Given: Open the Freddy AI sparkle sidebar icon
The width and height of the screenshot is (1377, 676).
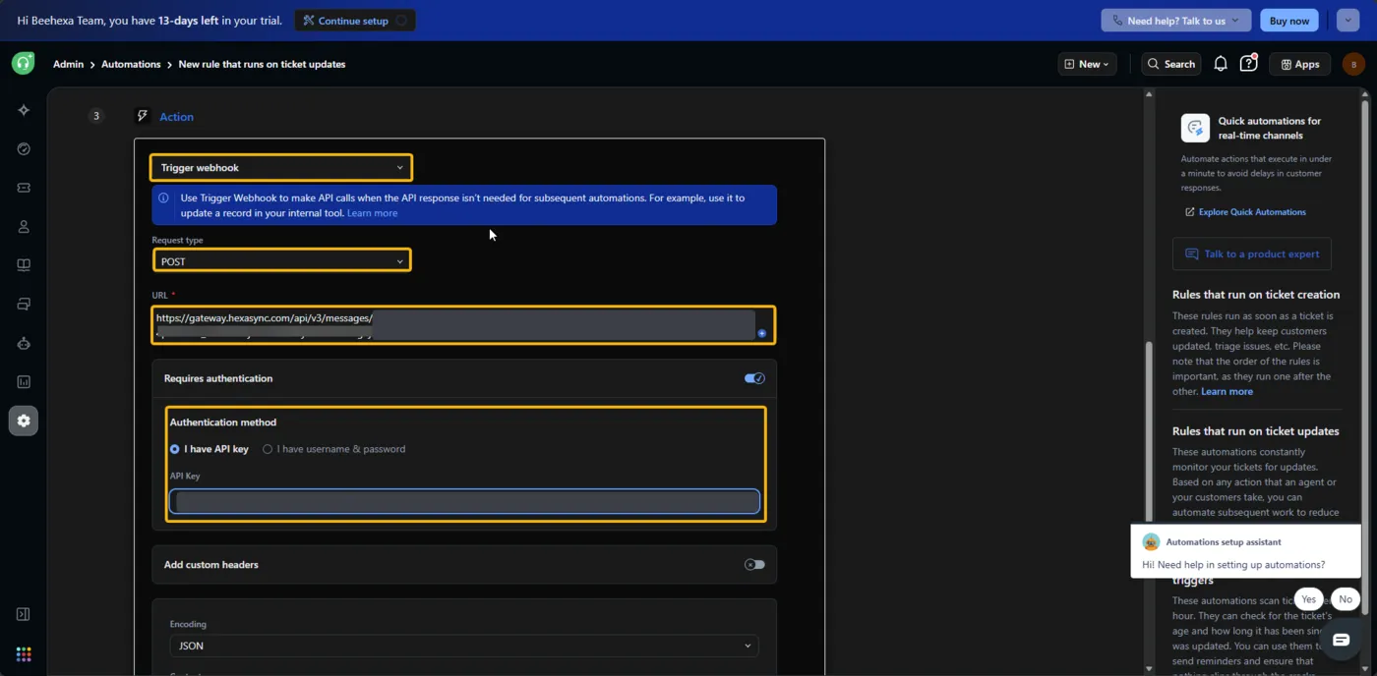Looking at the screenshot, I should 24,110.
